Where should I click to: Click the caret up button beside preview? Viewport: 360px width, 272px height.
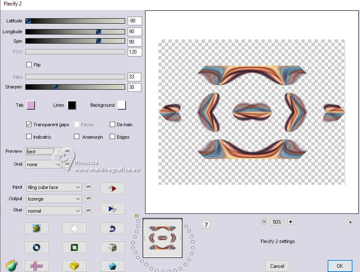pyautogui.click(x=350, y=222)
